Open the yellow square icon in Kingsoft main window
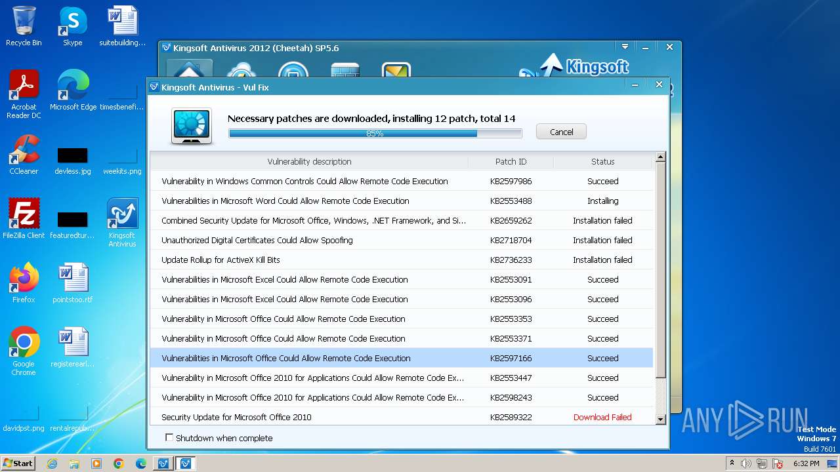This screenshot has width=840, height=472. click(x=396, y=70)
